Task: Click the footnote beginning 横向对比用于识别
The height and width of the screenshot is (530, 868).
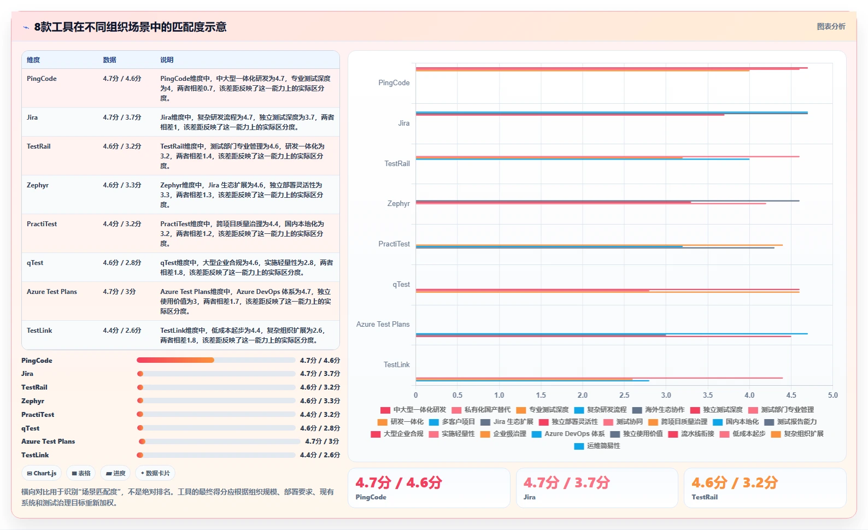Action: 178,497
